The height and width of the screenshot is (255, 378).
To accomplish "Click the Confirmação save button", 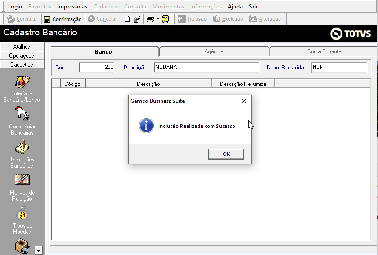I will [63, 19].
